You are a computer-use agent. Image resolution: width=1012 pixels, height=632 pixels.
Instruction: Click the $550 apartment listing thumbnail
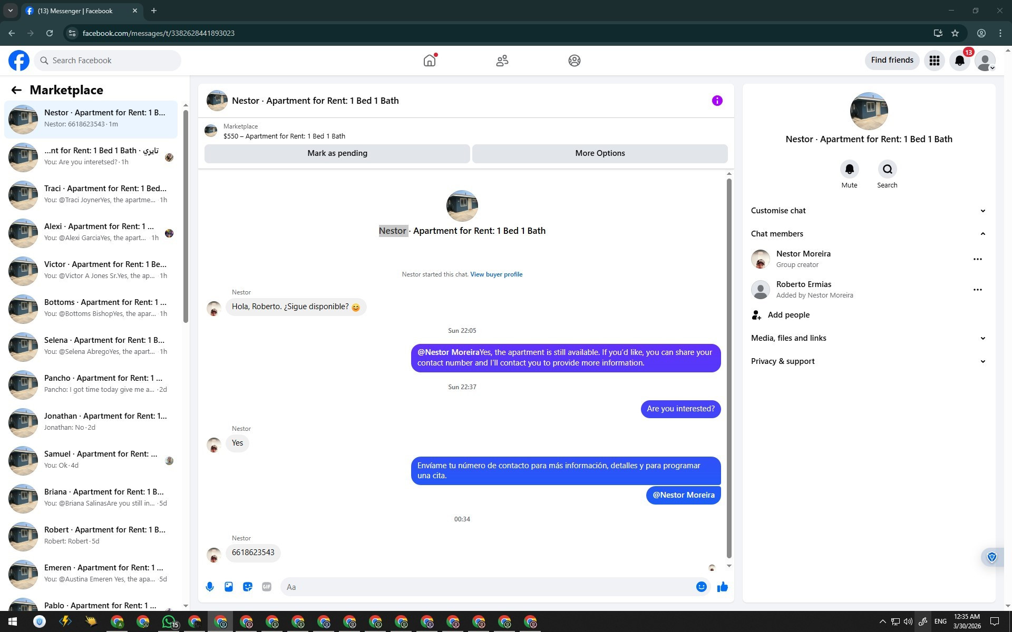click(211, 131)
